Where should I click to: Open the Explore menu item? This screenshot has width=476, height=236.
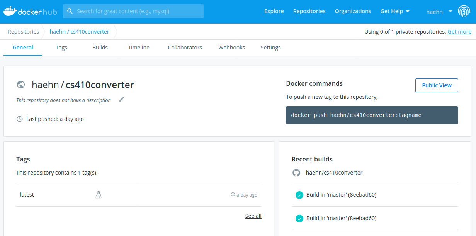274,11
